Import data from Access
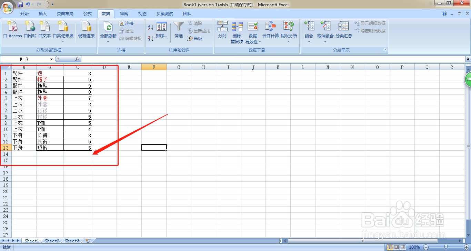 coord(13,30)
